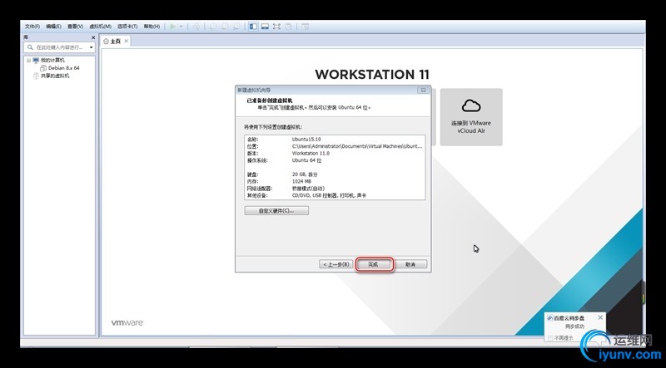Toggle the show library panel toolbar icon
Image resolution: width=666 pixels, height=368 pixels.
click(x=253, y=27)
